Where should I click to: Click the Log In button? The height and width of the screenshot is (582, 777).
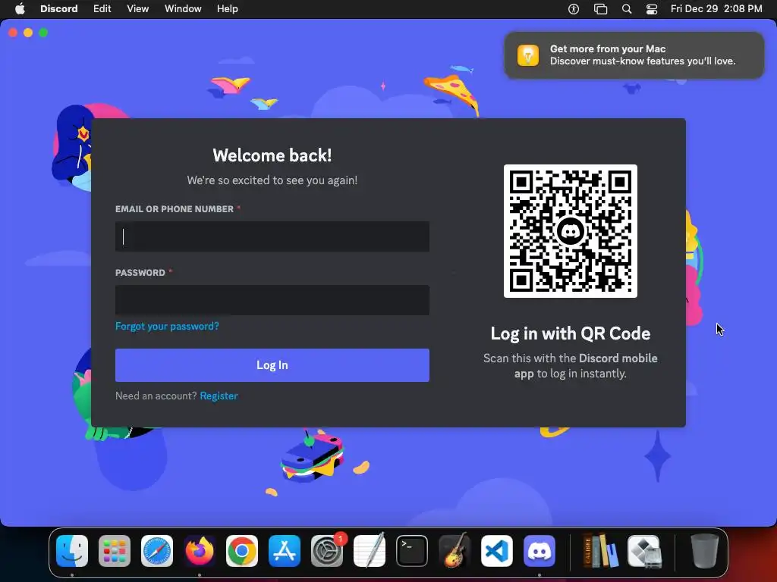pyautogui.click(x=272, y=365)
